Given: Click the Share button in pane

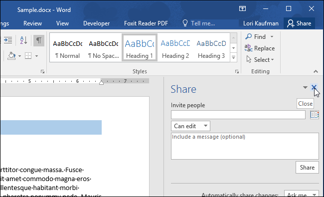Looking at the screenshot, I should pyautogui.click(x=307, y=168).
